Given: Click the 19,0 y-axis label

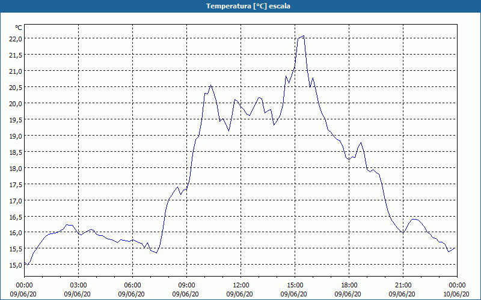Looking at the screenshot, I should [x=16, y=136].
